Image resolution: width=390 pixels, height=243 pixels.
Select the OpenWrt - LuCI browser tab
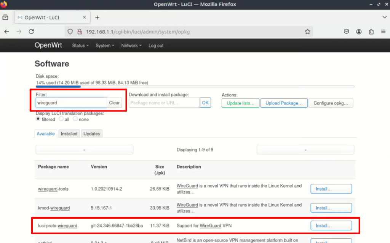click(x=52, y=17)
